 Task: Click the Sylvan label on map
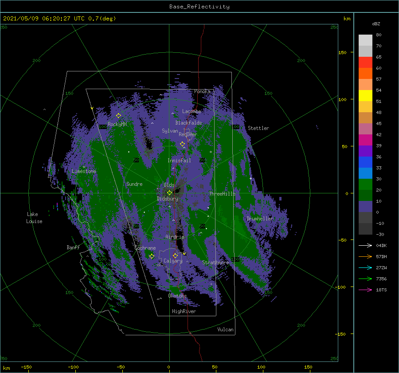coord(170,131)
